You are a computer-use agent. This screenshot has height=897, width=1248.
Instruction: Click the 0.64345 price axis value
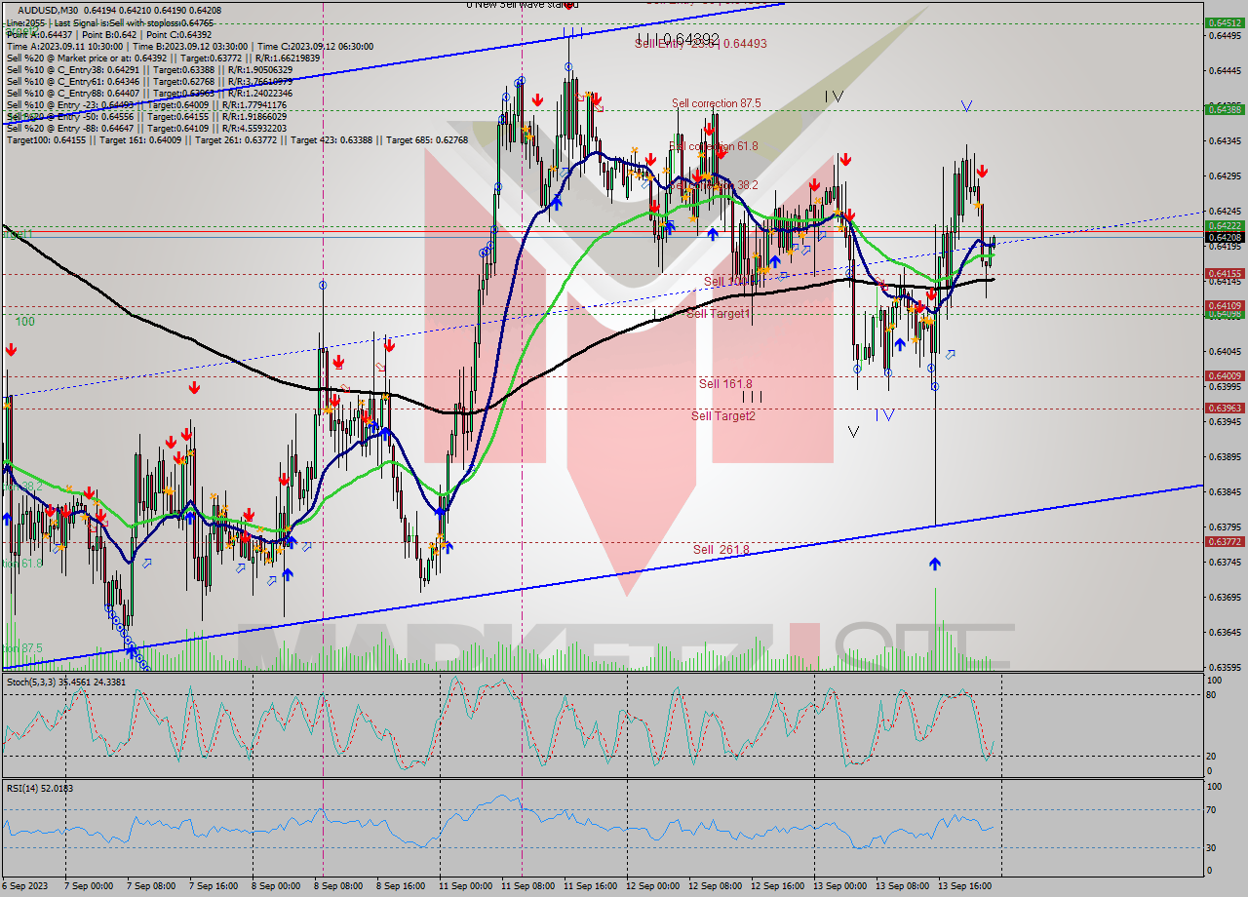pyautogui.click(x=1225, y=141)
